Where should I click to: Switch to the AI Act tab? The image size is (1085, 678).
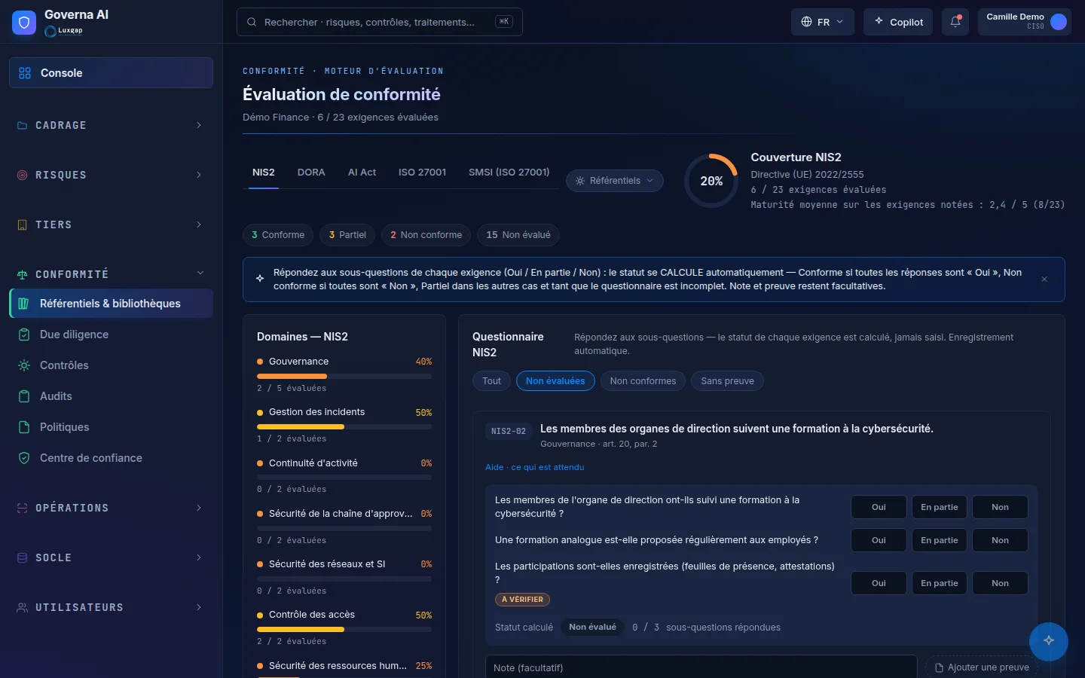(362, 173)
